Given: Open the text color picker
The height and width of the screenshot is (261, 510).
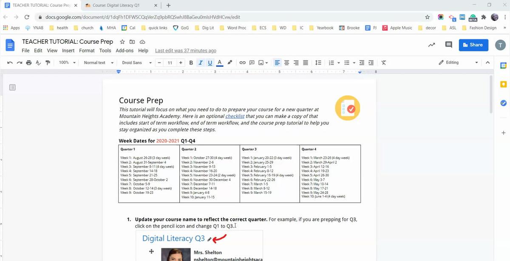Looking at the screenshot, I should [220, 62].
